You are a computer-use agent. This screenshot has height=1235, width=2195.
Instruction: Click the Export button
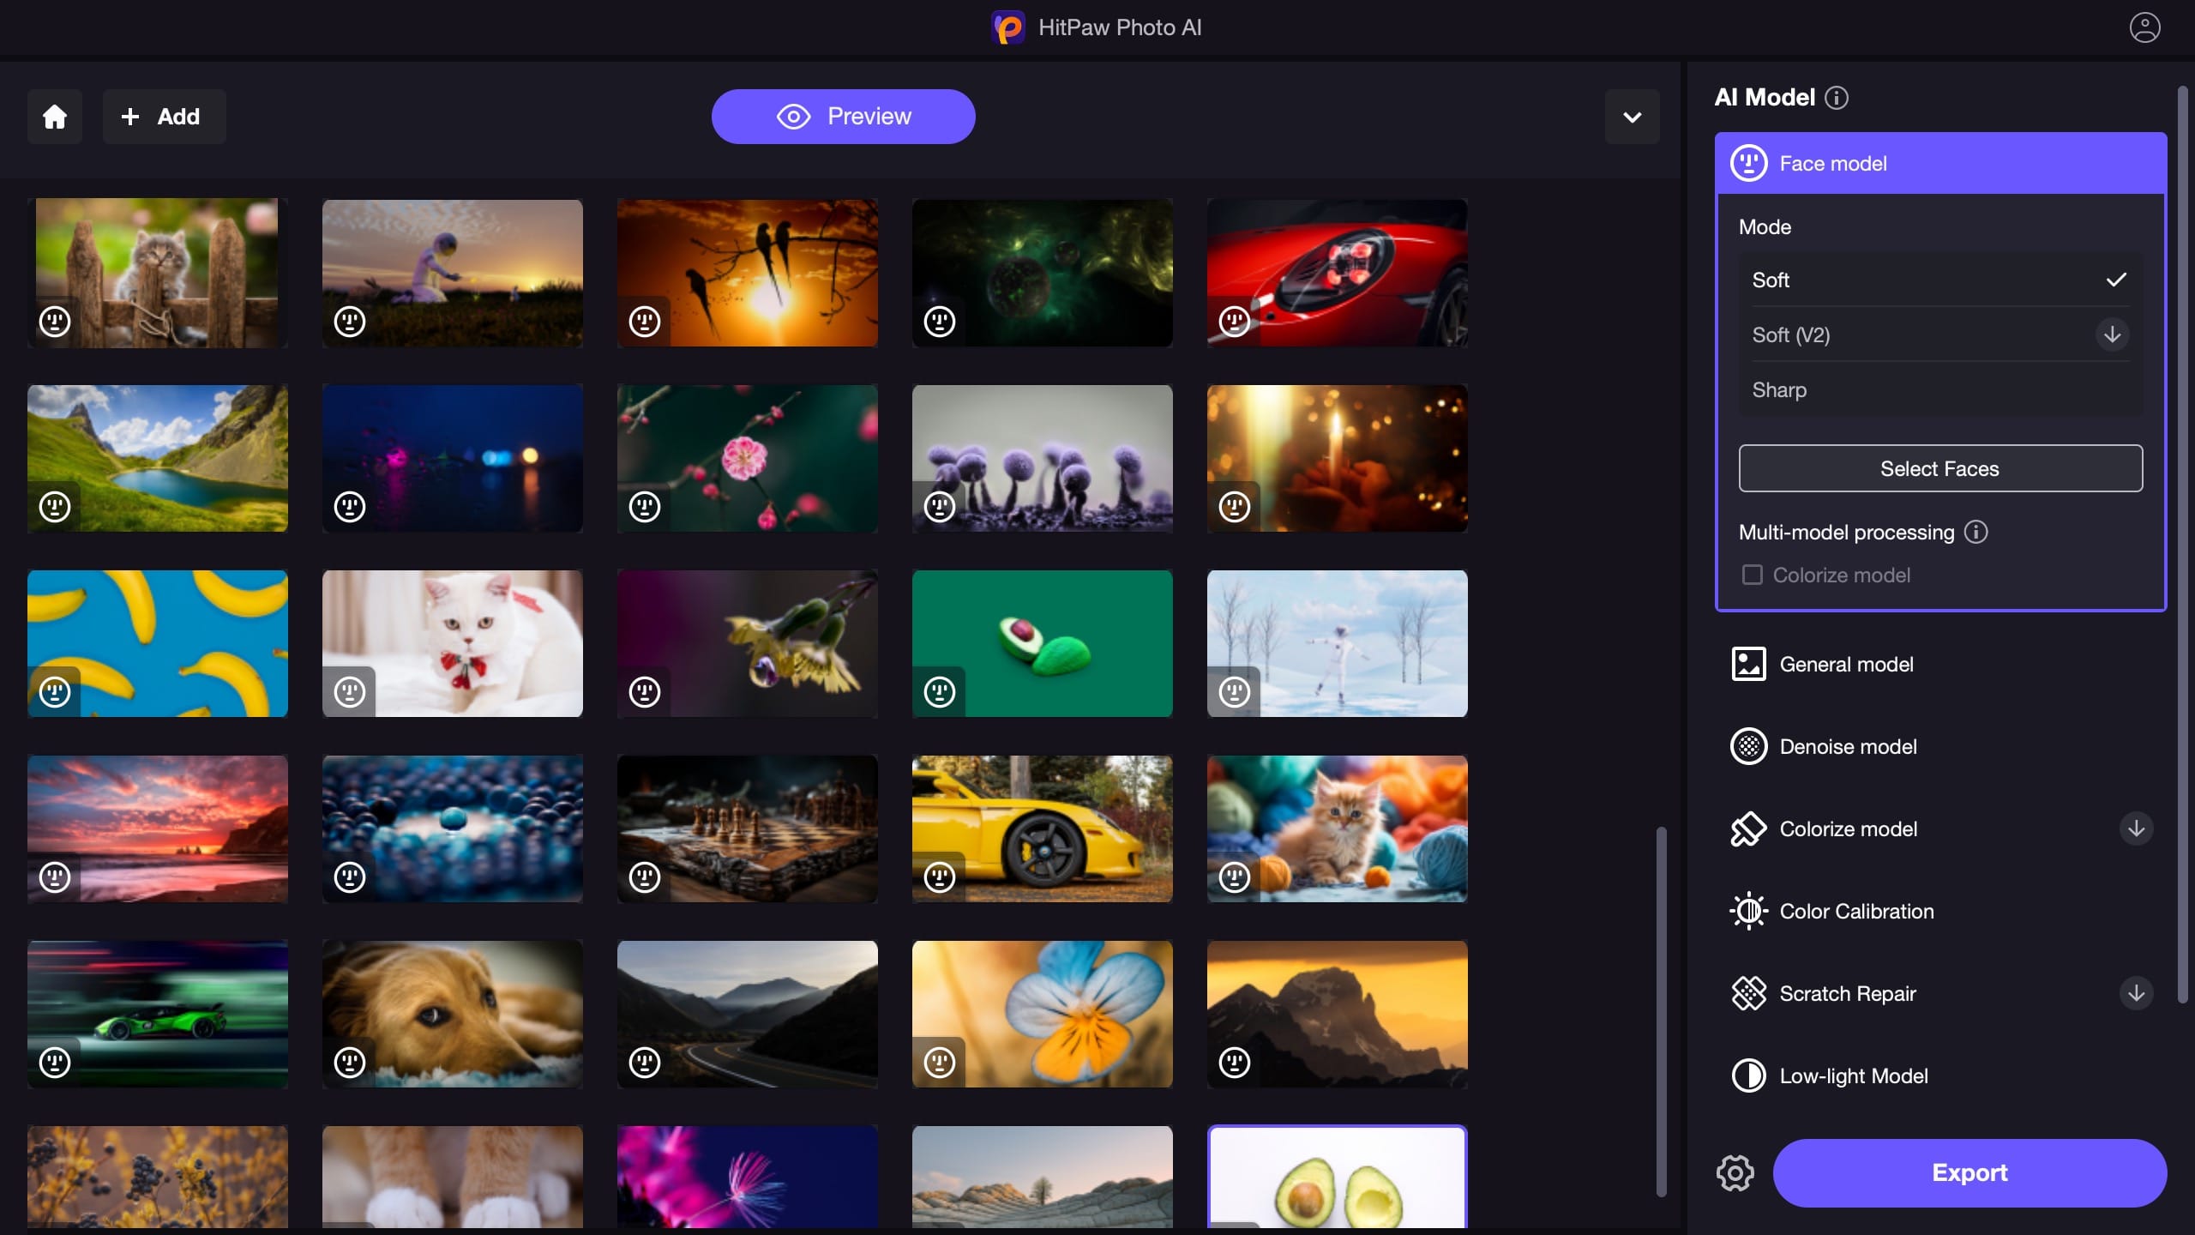(1969, 1173)
